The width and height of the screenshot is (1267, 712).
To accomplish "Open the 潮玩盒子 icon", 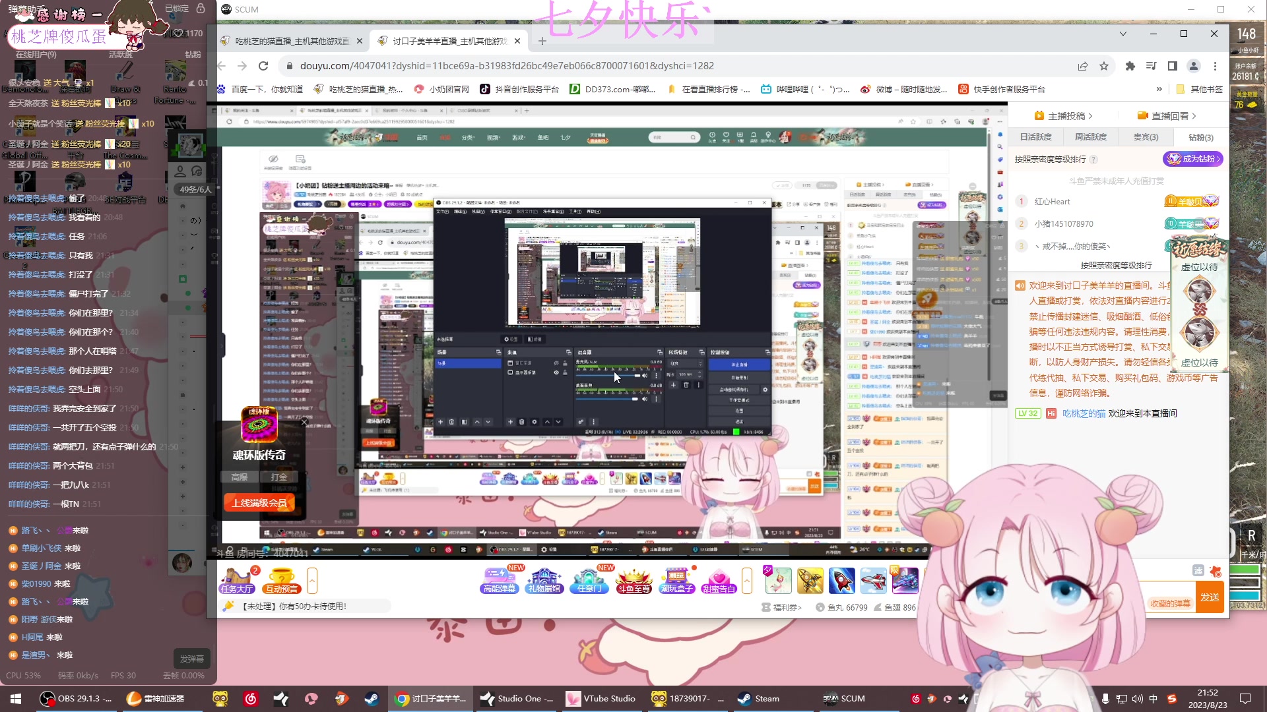I will [x=677, y=581].
